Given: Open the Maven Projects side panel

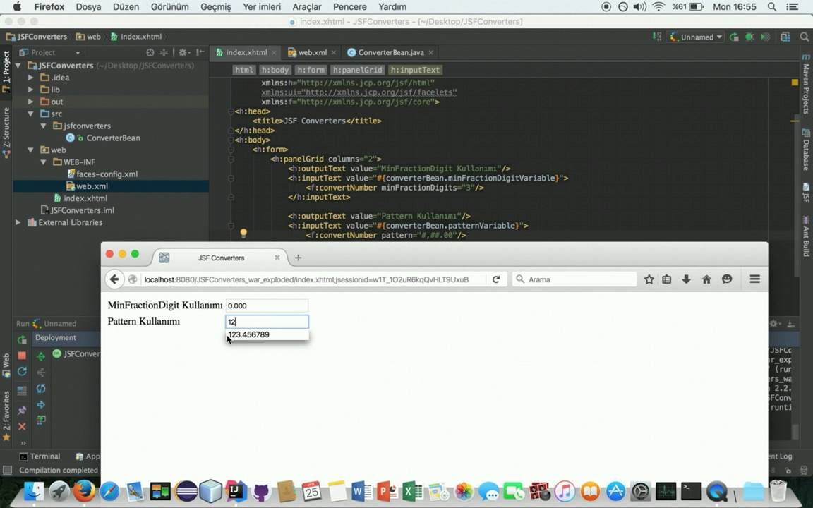Looking at the screenshot, I should click(806, 84).
